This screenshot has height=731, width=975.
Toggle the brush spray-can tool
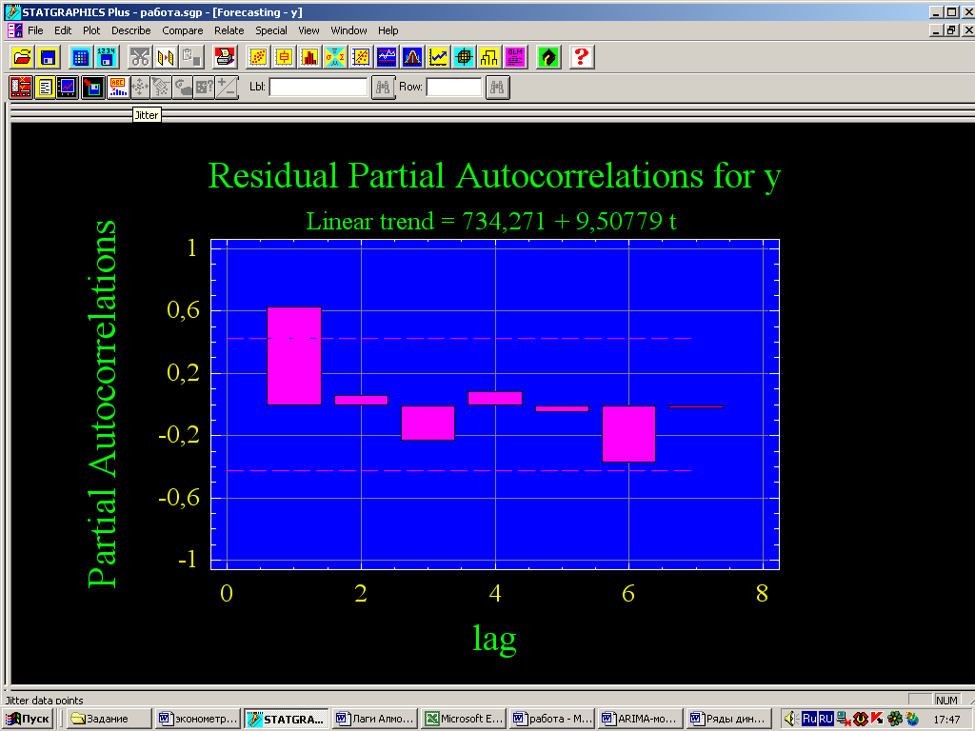(x=161, y=87)
